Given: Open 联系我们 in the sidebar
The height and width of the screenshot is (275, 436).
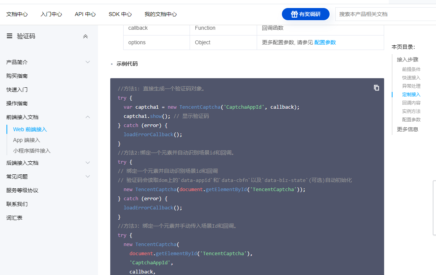Looking at the screenshot, I should pyautogui.click(x=17, y=204).
